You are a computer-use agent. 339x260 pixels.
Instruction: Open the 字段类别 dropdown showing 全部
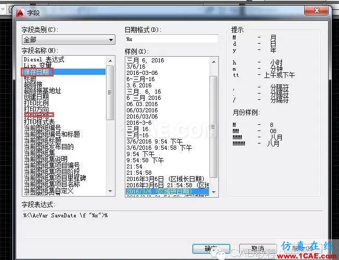point(69,40)
